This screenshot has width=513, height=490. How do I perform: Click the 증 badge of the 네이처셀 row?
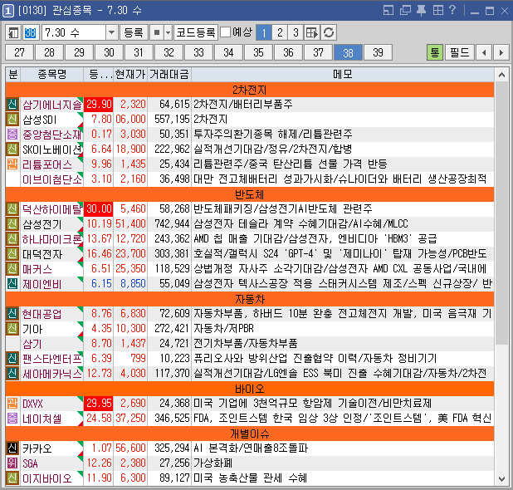point(12,419)
